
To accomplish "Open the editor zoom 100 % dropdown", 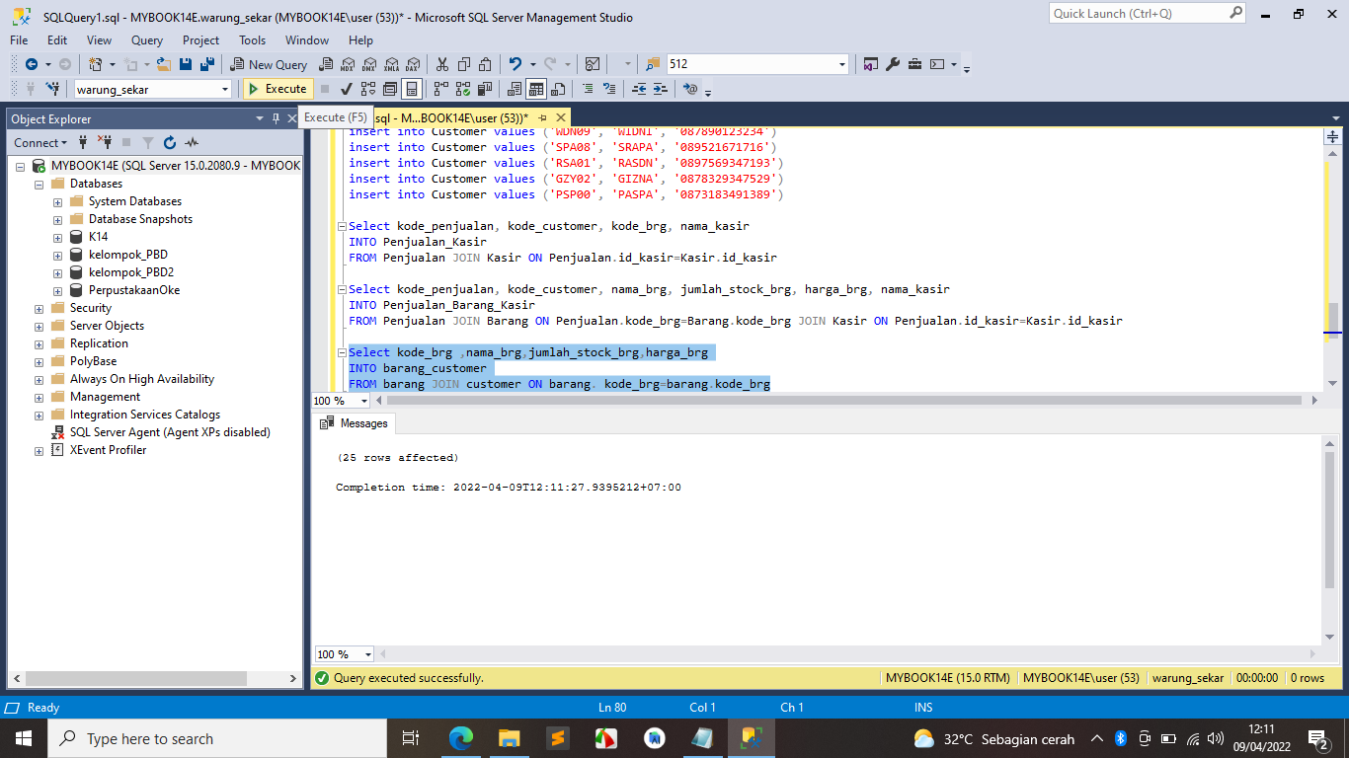I will tap(365, 401).
